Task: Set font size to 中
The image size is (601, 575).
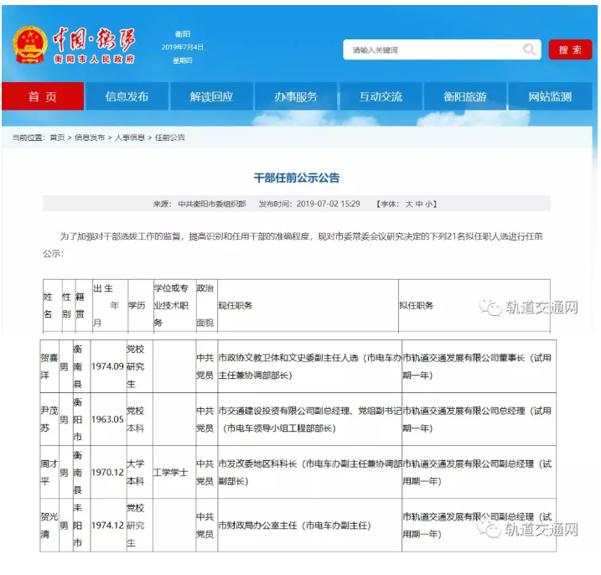Action: pos(420,204)
